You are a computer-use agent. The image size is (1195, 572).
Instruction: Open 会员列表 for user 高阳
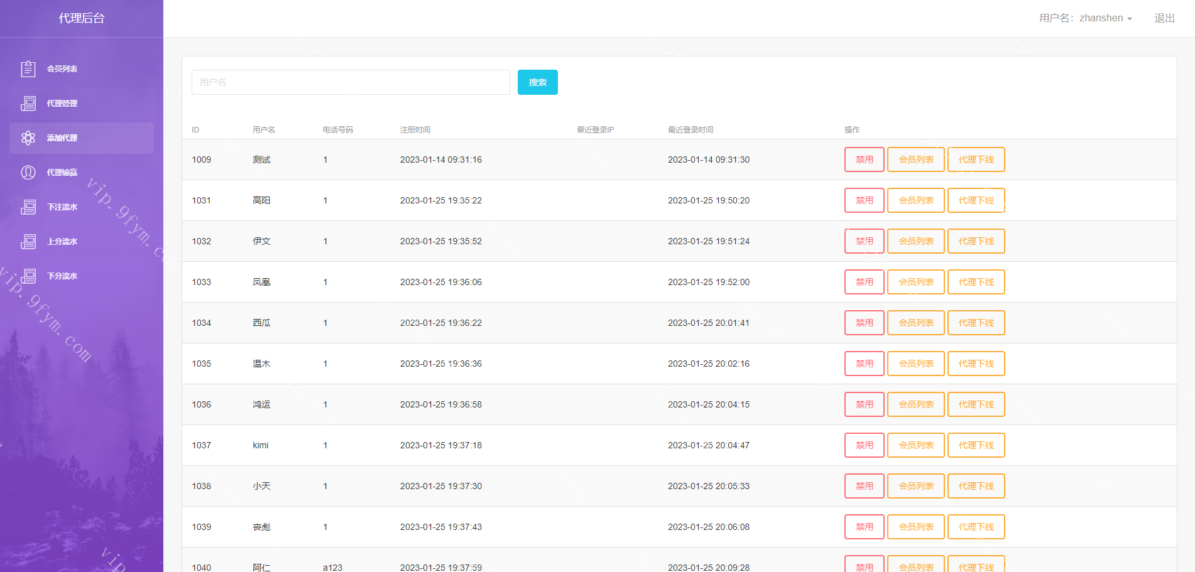coord(915,200)
